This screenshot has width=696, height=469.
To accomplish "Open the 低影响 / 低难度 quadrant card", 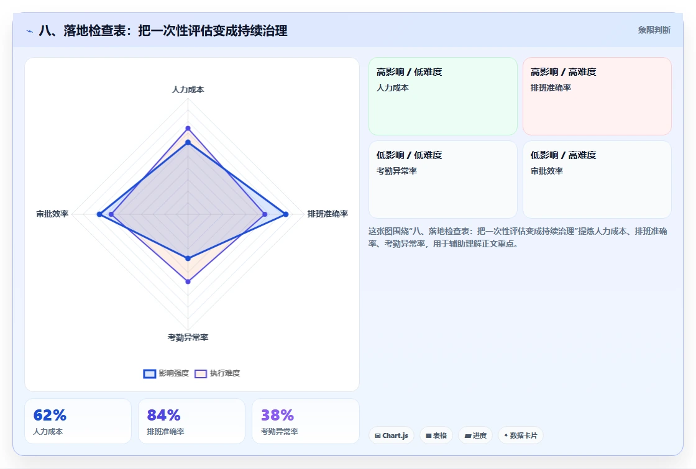I will 443,180.
